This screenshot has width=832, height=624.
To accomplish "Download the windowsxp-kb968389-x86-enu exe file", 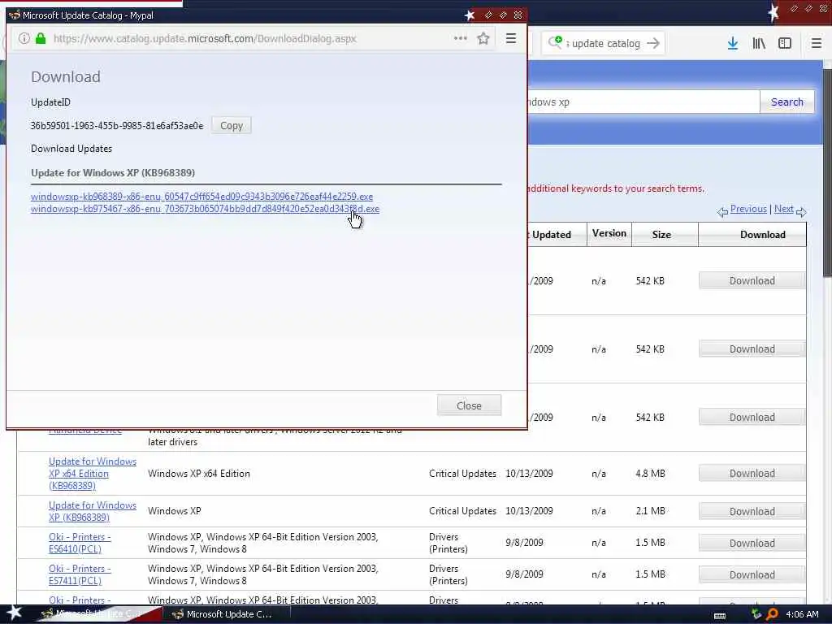I will pos(201,197).
